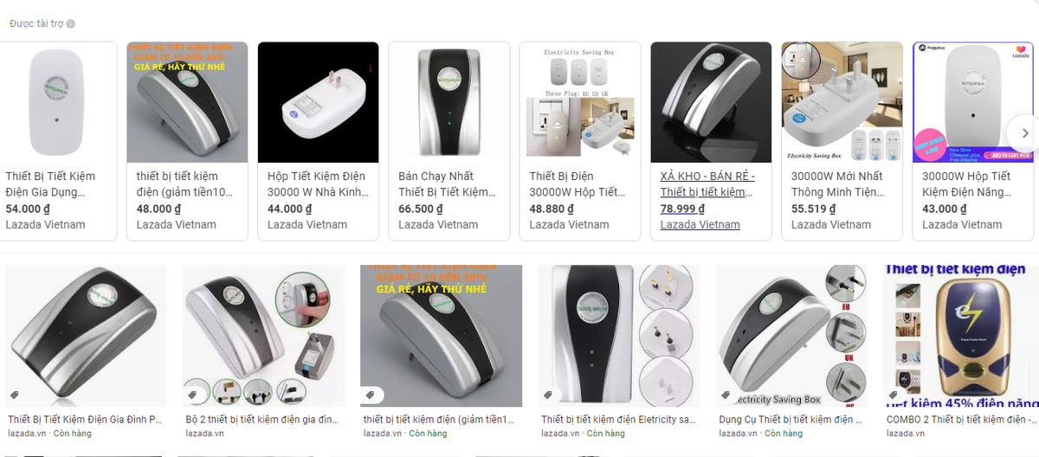Open the Hộp Tiết Kiệm Điện 30000 W listing
1039x457 pixels.
click(318, 141)
